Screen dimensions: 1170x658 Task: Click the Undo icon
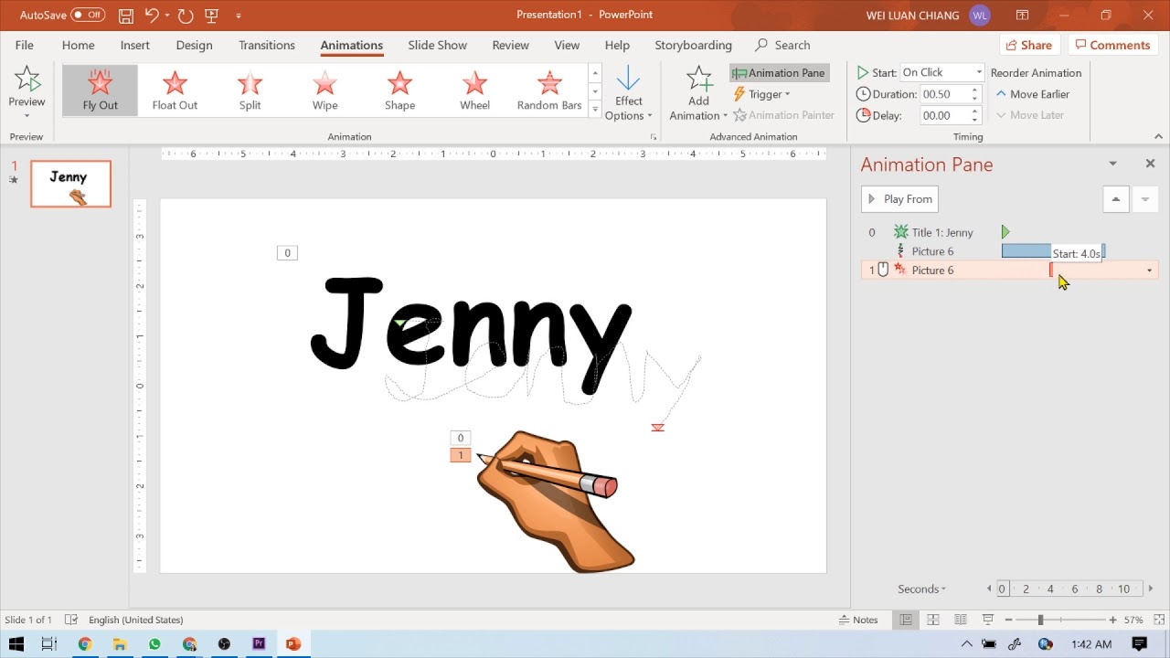pyautogui.click(x=152, y=16)
